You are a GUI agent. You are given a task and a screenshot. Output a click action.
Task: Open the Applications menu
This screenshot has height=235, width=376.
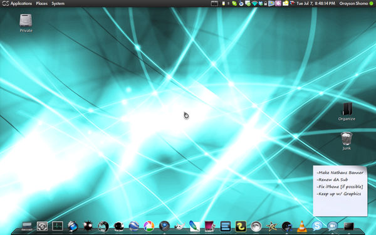[21, 4]
